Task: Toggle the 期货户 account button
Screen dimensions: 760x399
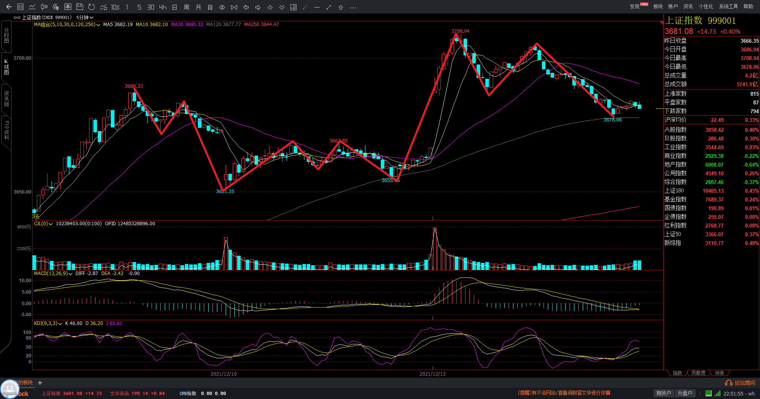Action: [x=663, y=393]
